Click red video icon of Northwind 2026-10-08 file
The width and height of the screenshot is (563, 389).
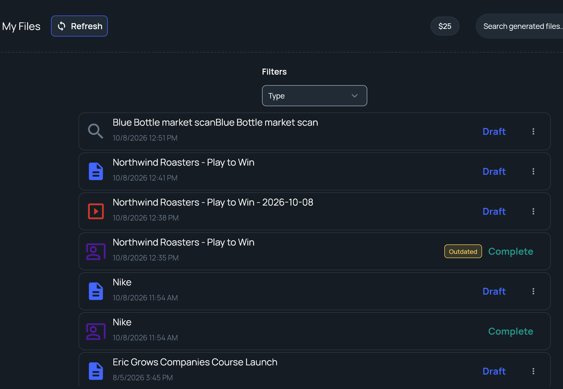point(96,211)
